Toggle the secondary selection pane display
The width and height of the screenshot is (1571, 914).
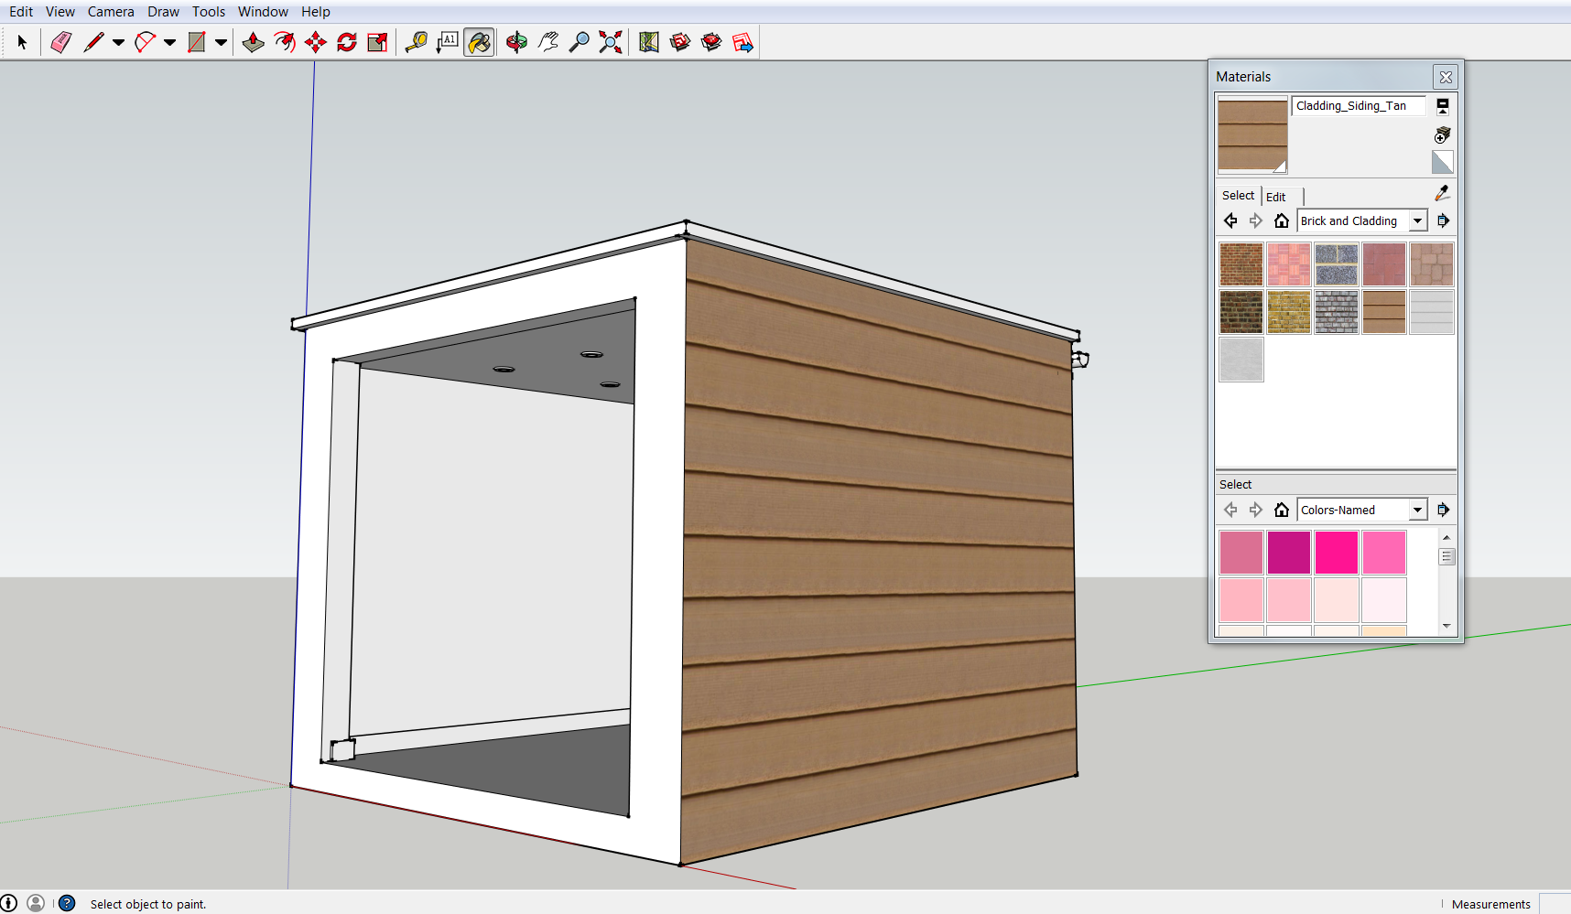1442,106
